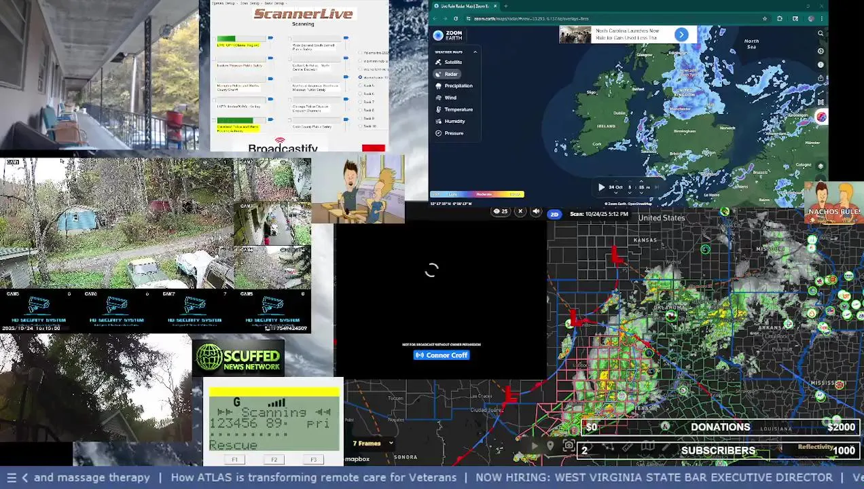The width and height of the screenshot is (864, 489).
Task: Click the Zoom Earth map layers icon
Action: pyautogui.click(x=821, y=166)
